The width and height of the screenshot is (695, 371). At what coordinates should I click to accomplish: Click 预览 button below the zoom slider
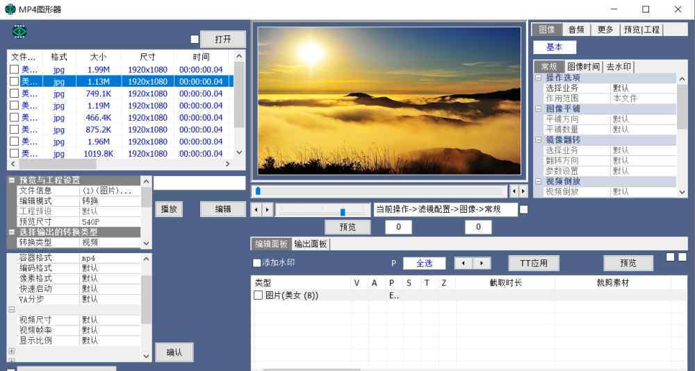tap(347, 227)
